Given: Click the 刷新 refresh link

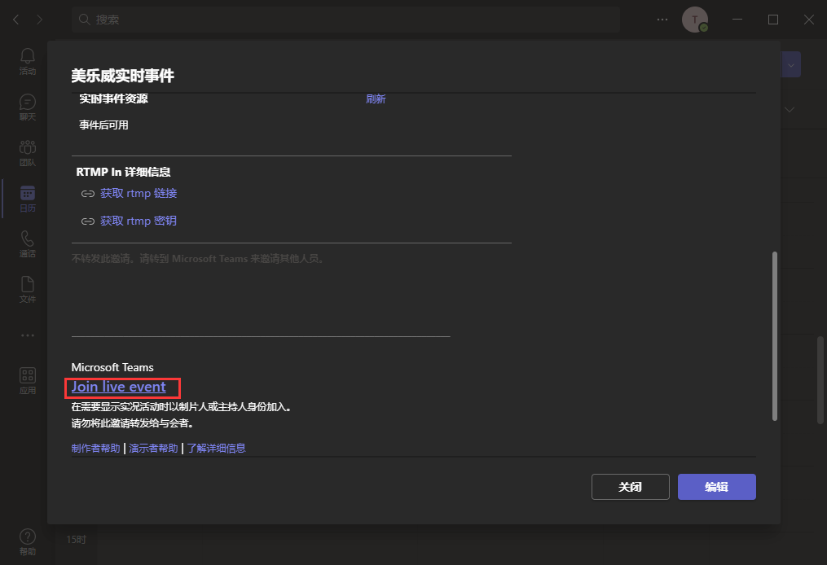Looking at the screenshot, I should point(376,99).
